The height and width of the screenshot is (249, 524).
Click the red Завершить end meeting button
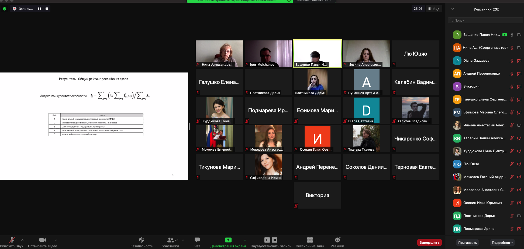[x=429, y=243]
